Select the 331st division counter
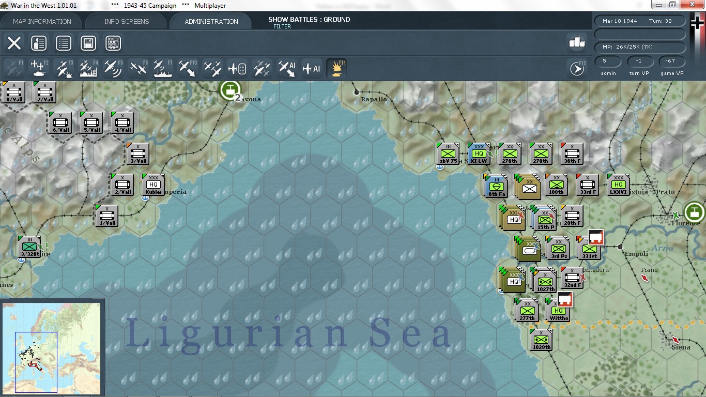The height and width of the screenshot is (397, 706). (x=590, y=248)
